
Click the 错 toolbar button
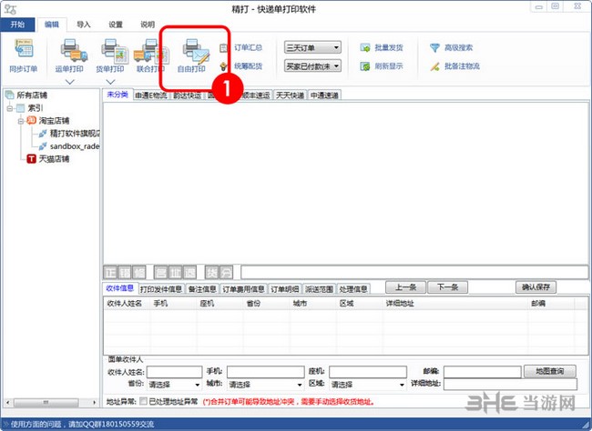125,272
